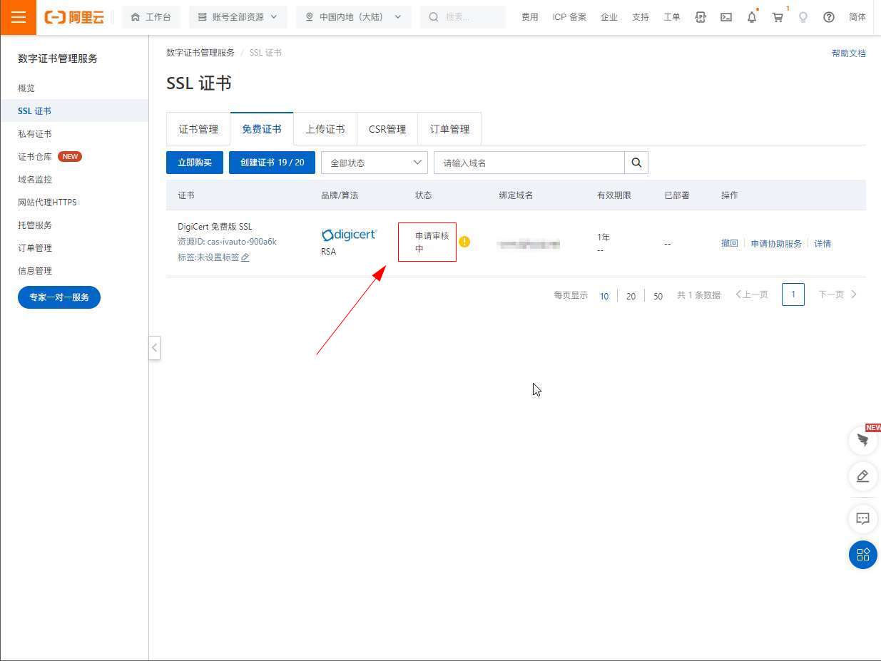This screenshot has height=661, width=881.
Task: Open the 账号全部资源 resource dropdown
Action: [238, 17]
